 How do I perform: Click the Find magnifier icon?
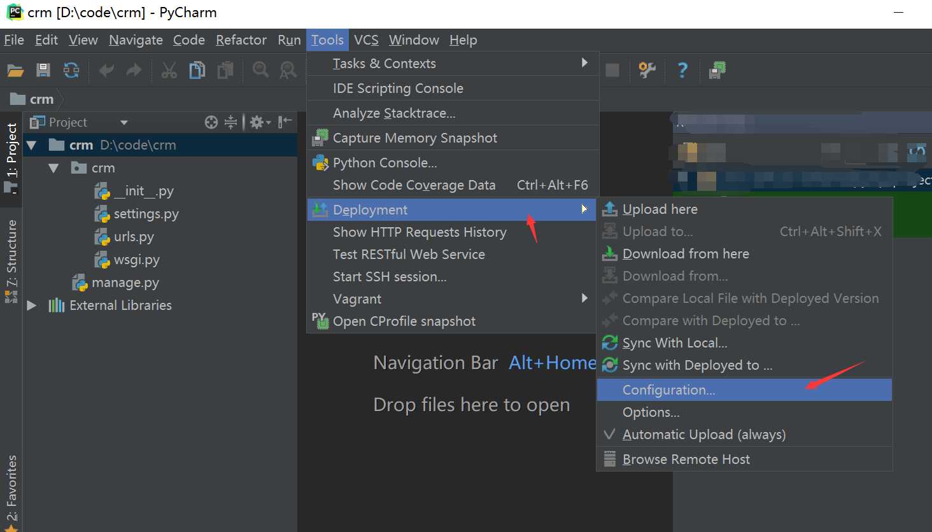(260, 70)
